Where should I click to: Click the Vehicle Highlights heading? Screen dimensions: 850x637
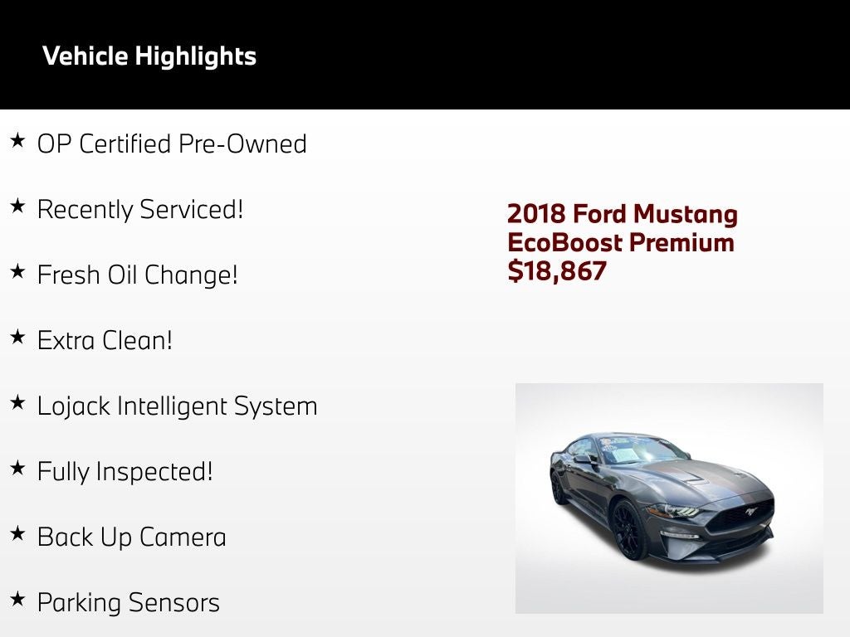[x=149, y=56]
